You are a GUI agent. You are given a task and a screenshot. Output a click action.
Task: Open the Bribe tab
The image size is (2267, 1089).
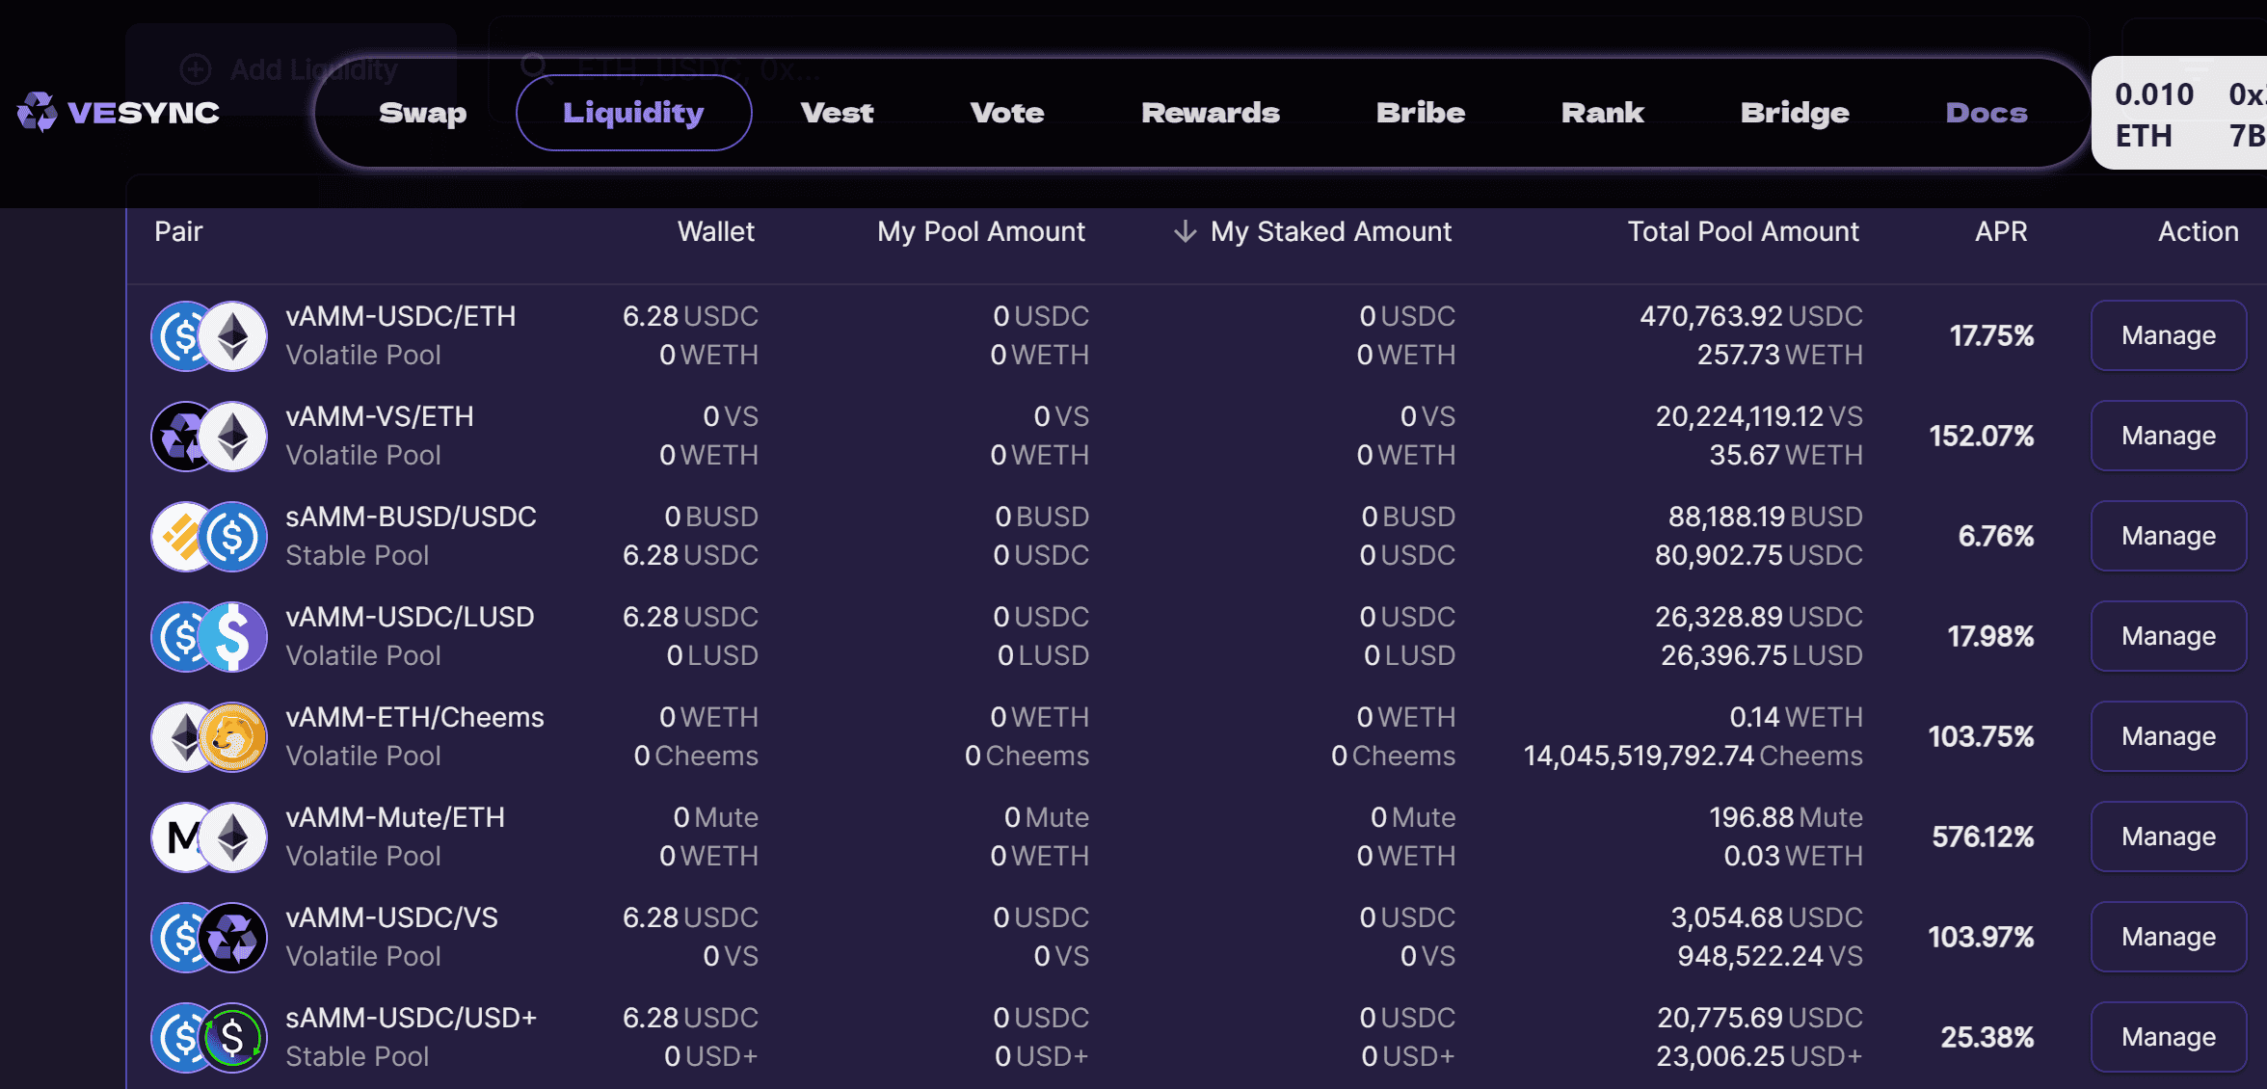[1421, 113]
